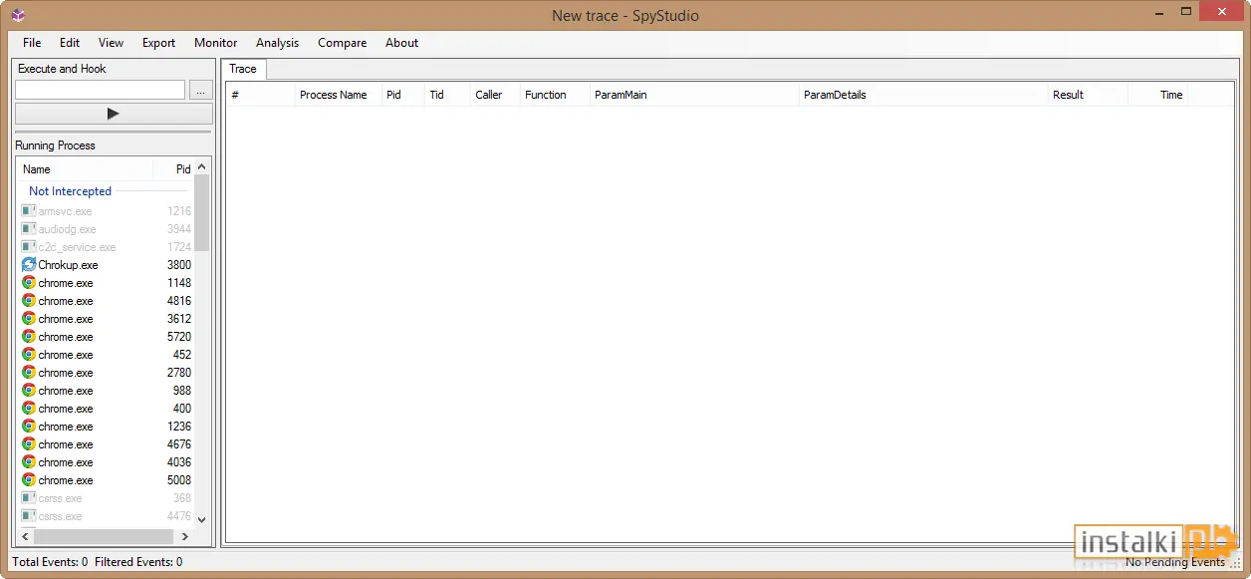Click Chrome icon for Pid 2780
Image resolution: width=1251 pixels, height=579 pixels.
(x=29, y=373)
